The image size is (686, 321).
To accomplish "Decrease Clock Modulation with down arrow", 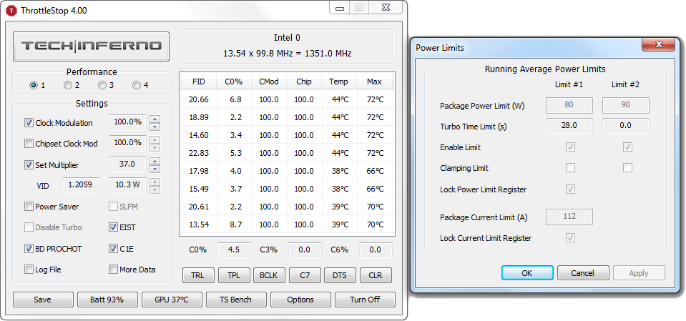I will tap(155, 127).
